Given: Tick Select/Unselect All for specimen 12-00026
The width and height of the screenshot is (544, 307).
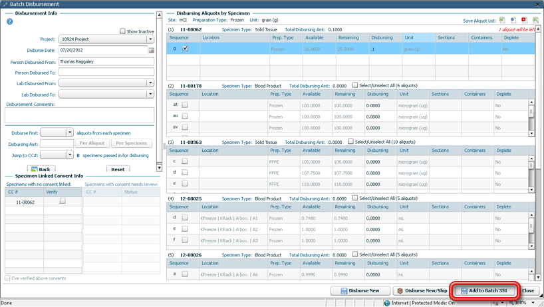Looking at the screenshot, I should (355, 254).
